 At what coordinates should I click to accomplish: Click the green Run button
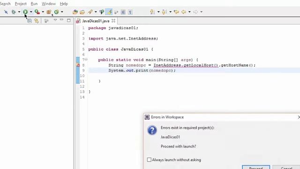(x=25, y=12)
